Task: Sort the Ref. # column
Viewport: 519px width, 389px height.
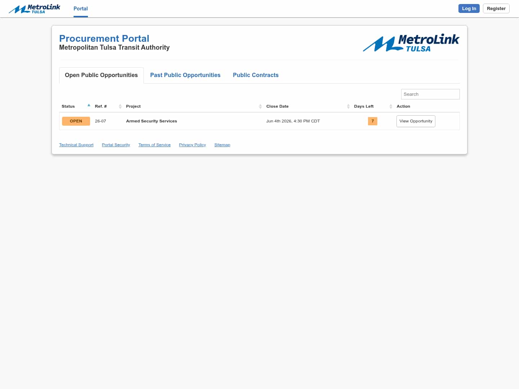Action: 120,106
